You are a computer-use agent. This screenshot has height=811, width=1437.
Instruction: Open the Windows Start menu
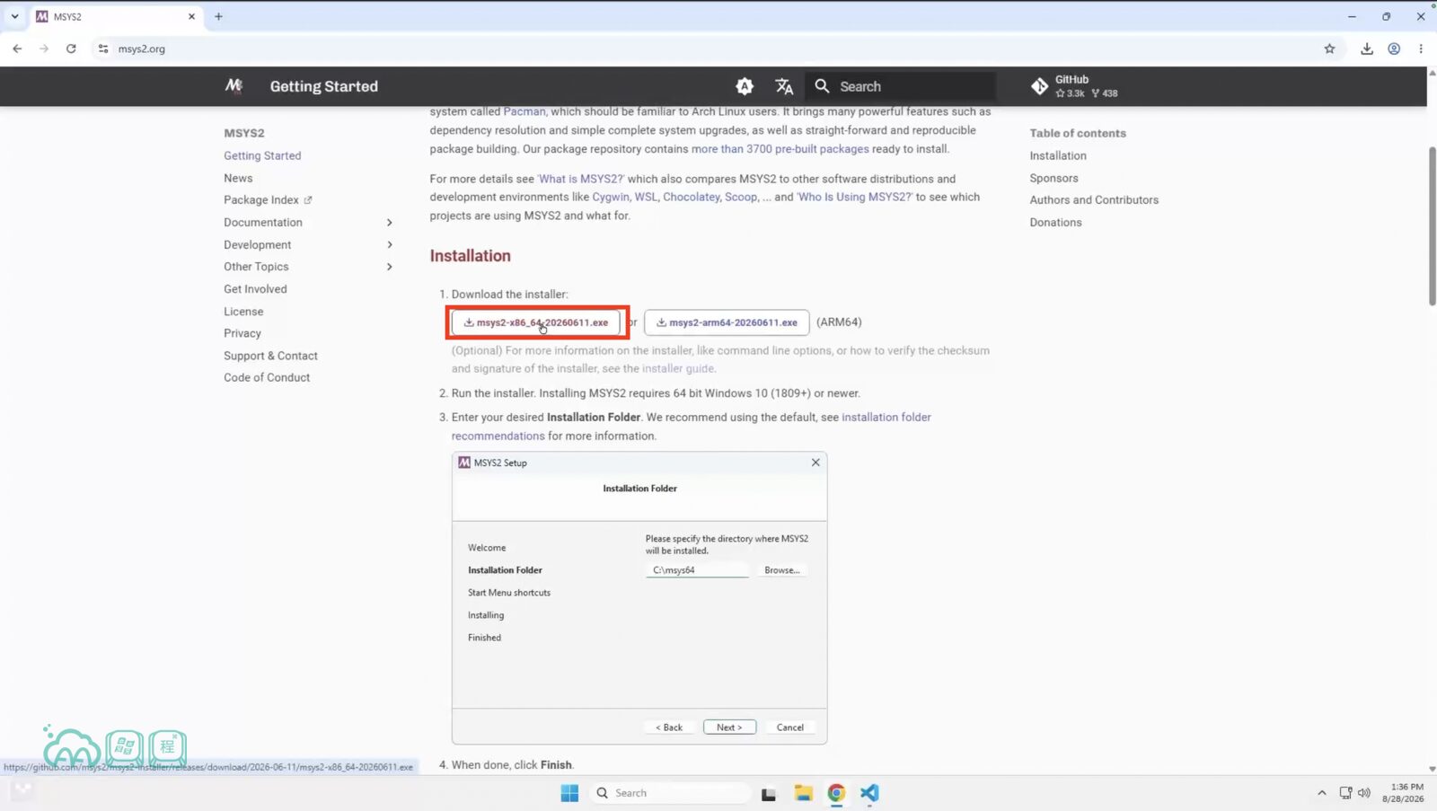point(569,793)
